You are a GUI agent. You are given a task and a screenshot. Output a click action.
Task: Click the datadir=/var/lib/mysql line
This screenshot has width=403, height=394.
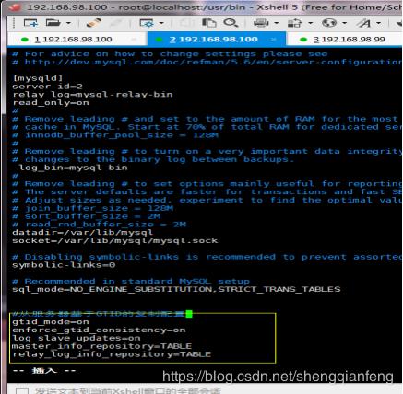82,232
